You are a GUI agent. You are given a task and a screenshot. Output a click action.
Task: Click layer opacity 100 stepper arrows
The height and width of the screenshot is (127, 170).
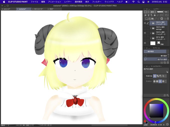[168, 12]
